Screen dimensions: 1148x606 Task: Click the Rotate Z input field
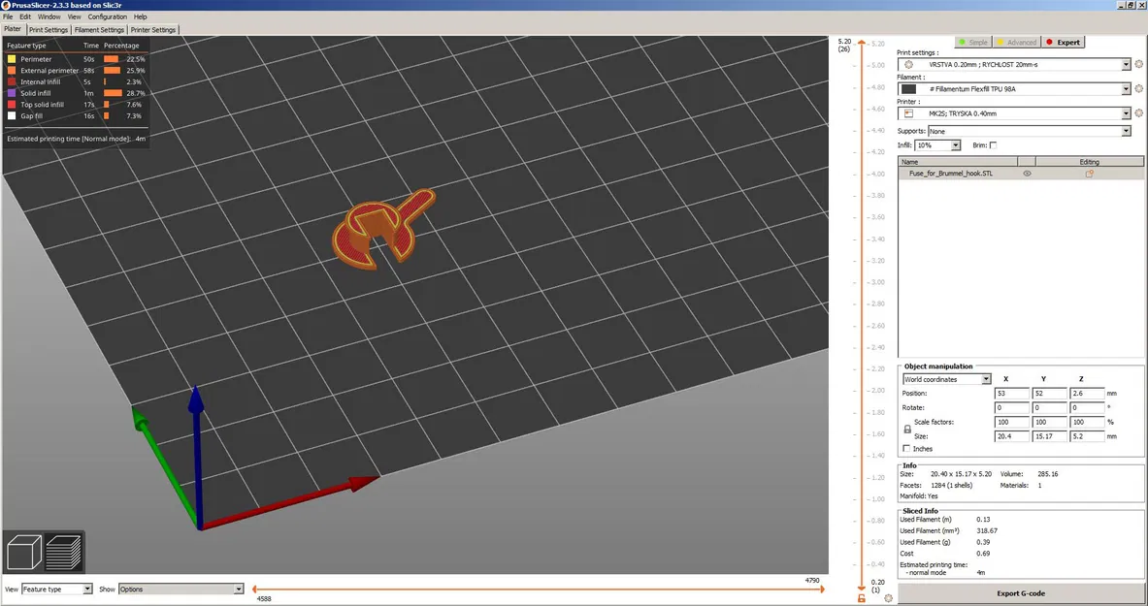coord(1087,407)
